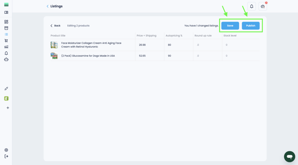
Task: Click the Shopify store icon in sidebar
Action: [x=6, y=98]
